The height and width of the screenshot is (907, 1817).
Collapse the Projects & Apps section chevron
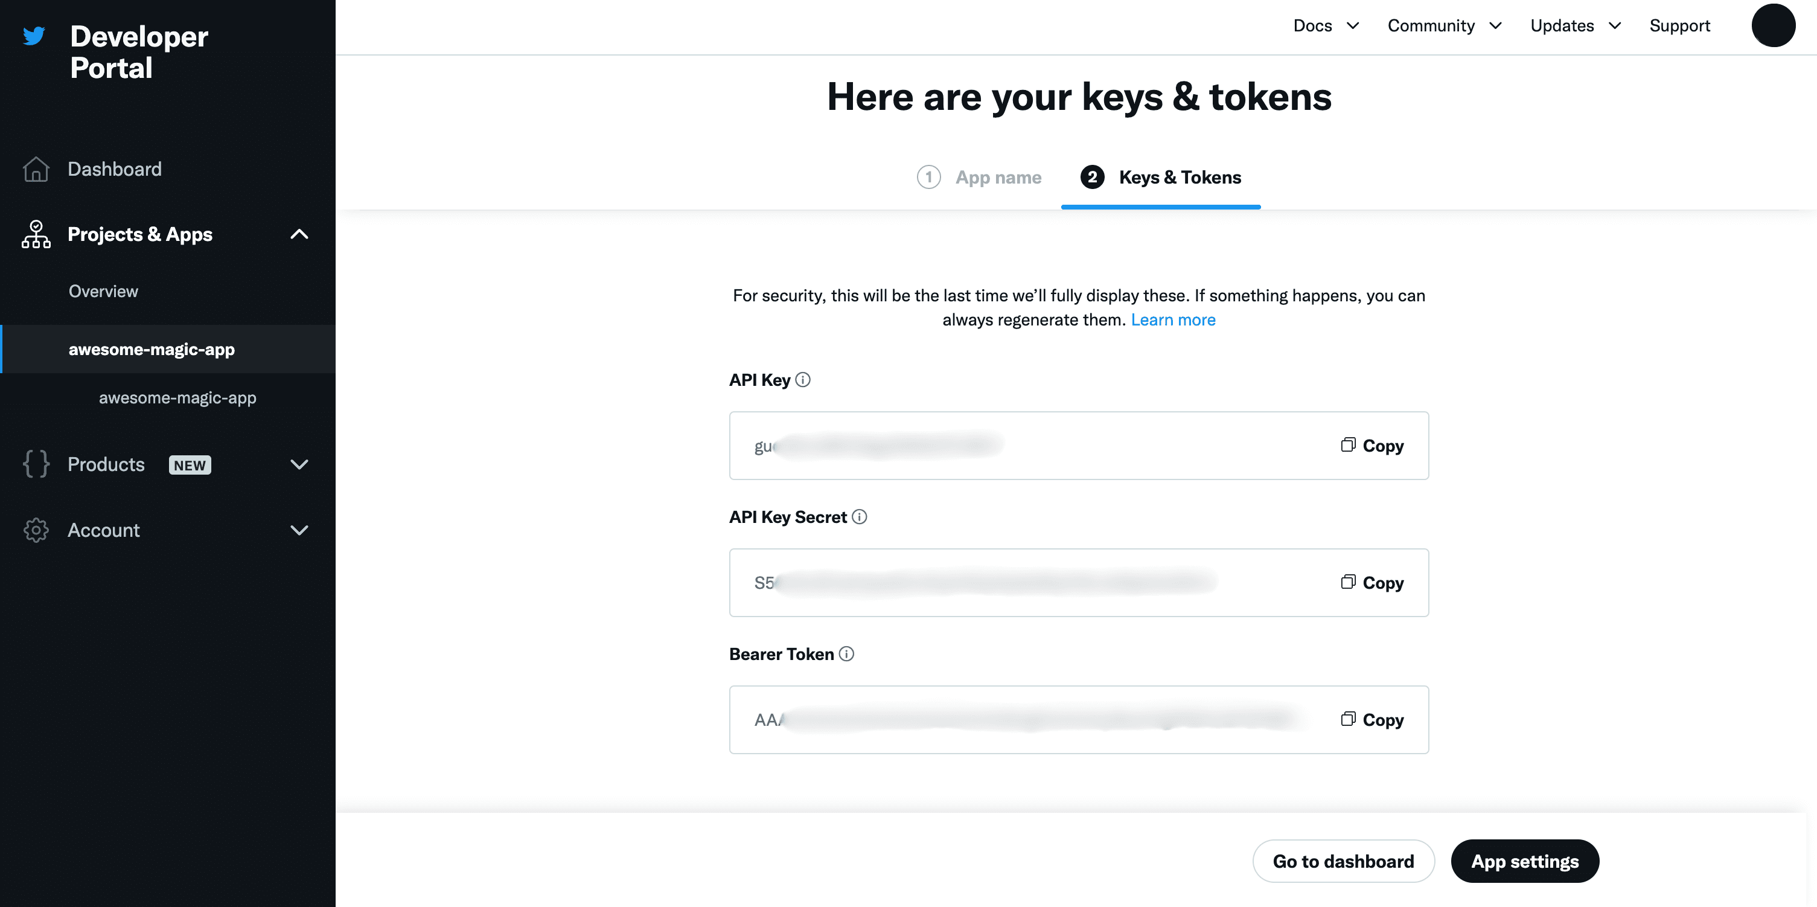coord(300,234)
